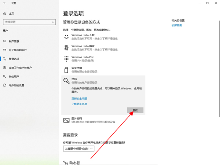220x165 pixels.
Task: Expand the Windows Hello PIN option
Action: [103, 59]
